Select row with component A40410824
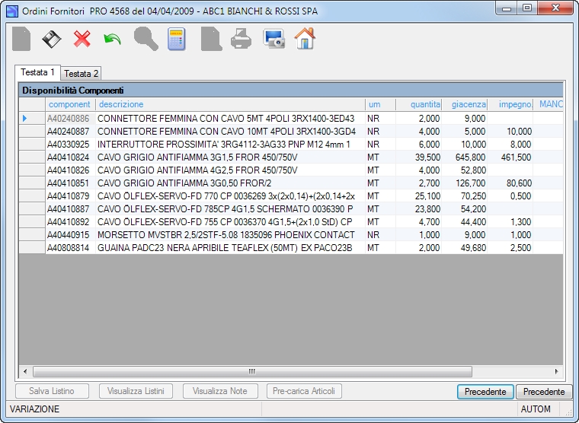The image size is (579, 423). pyautogui.click(x=291, y=157)
